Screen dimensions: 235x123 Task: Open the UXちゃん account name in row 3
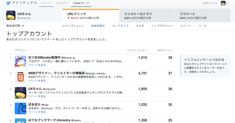35,89
